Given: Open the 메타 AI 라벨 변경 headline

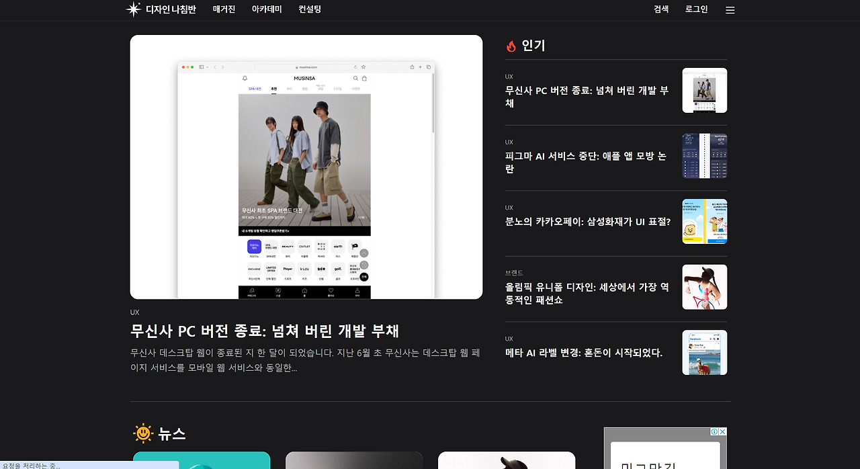Looking at the screenshot, I should click(x=584, y=352).
